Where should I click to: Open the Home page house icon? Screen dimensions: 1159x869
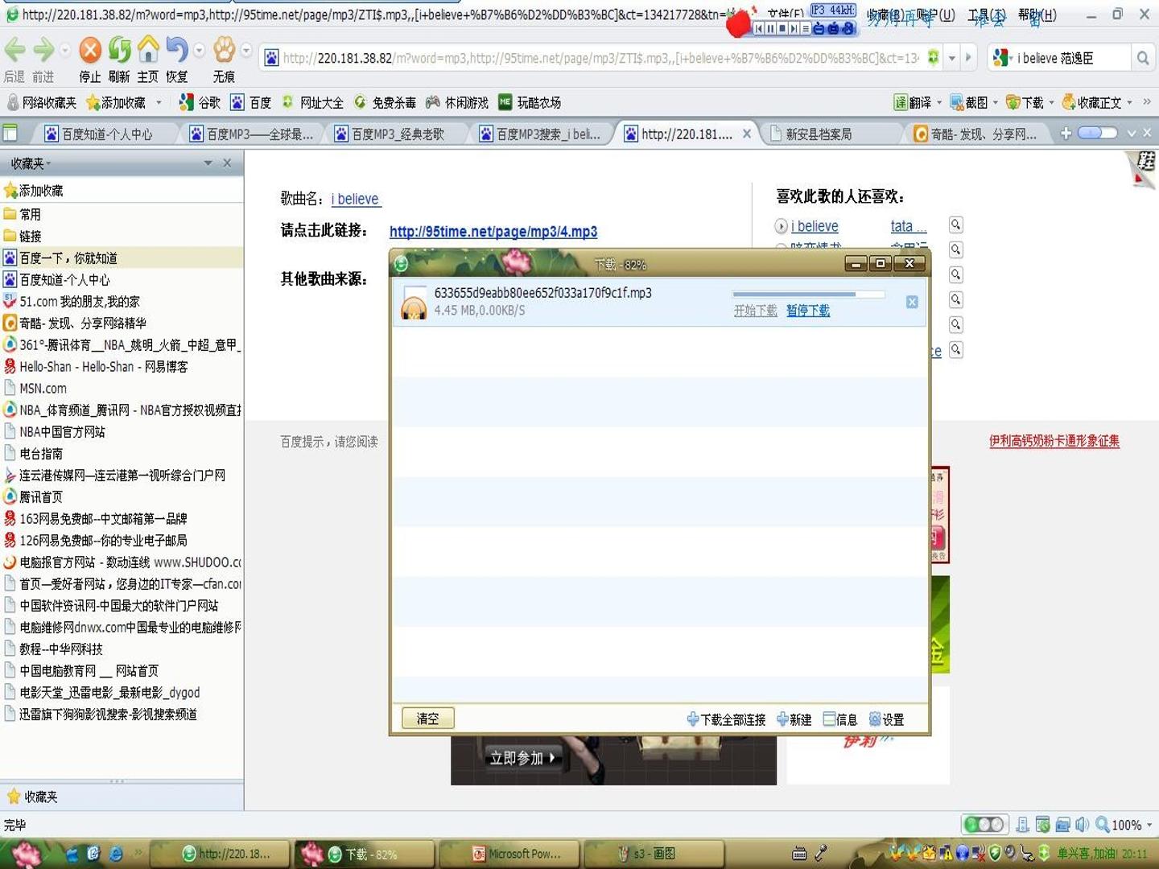tap(148, 50)
